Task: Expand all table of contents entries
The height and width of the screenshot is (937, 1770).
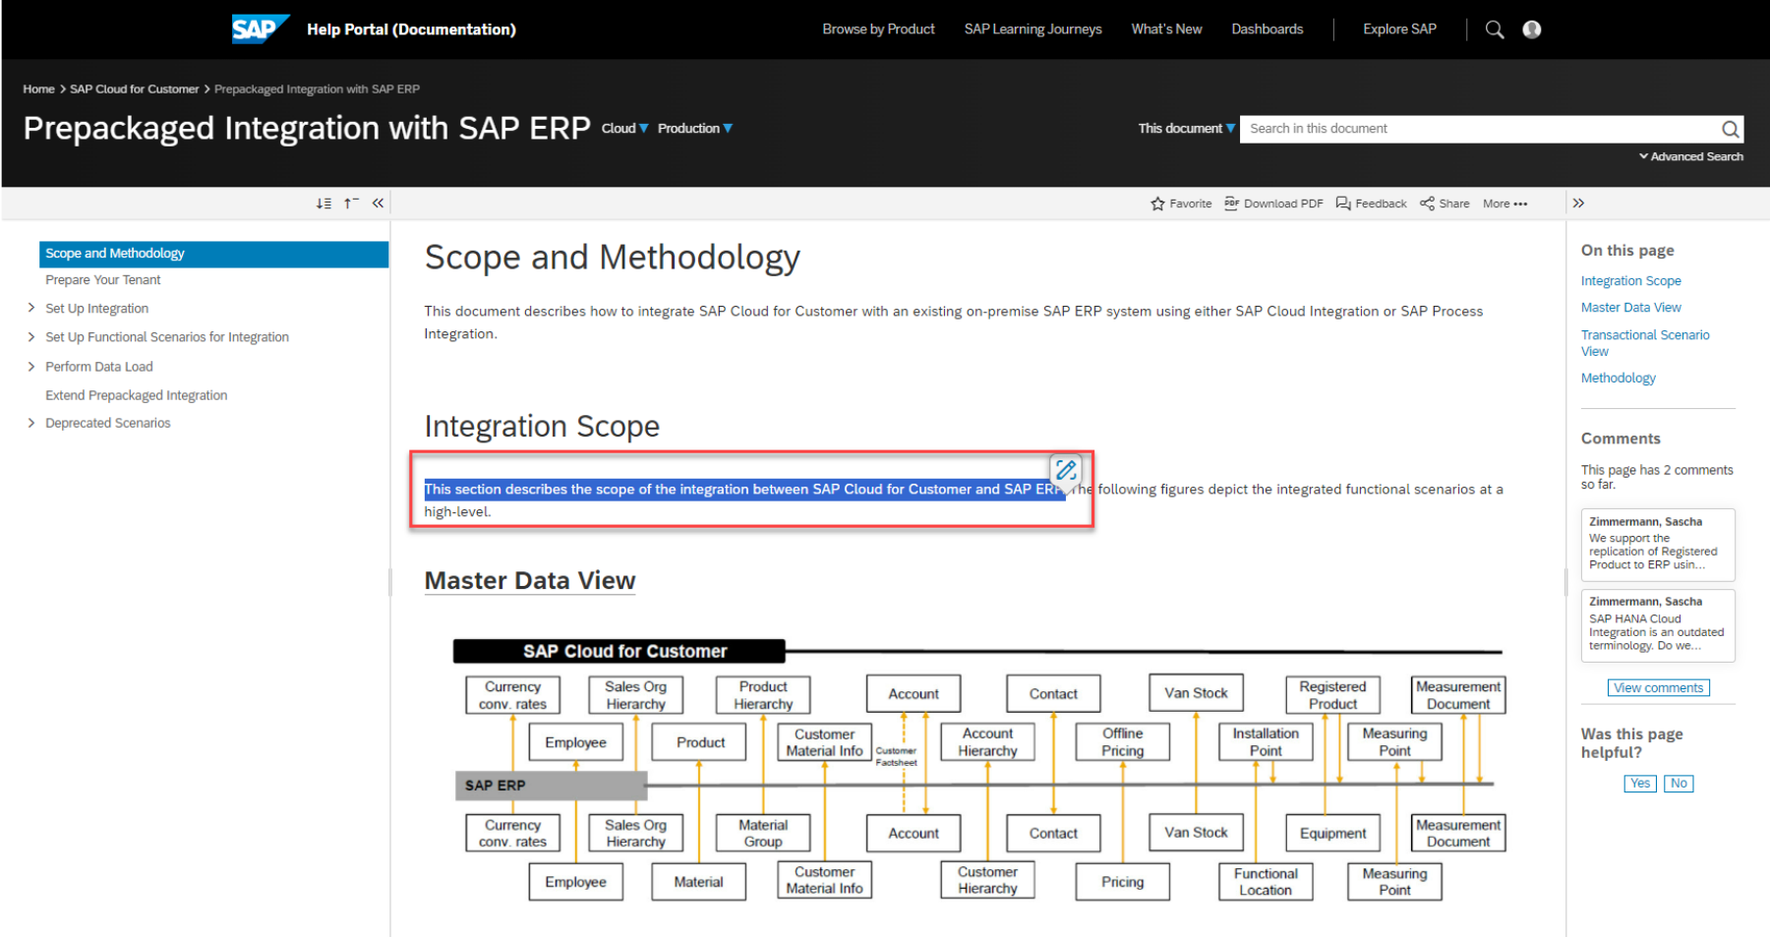Action: coord(324,204)
